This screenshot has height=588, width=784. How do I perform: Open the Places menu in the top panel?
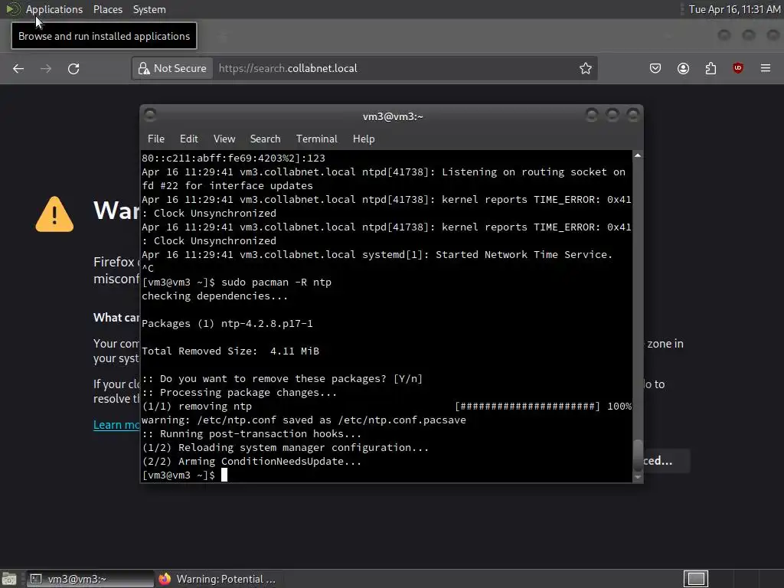(107, 9)
